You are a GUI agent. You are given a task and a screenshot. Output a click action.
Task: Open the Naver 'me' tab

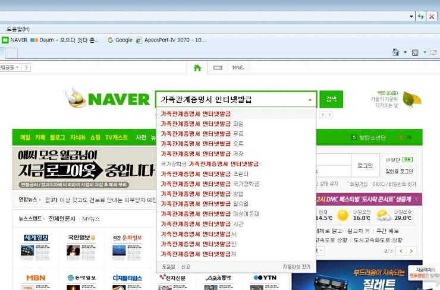tap(238, 67)
